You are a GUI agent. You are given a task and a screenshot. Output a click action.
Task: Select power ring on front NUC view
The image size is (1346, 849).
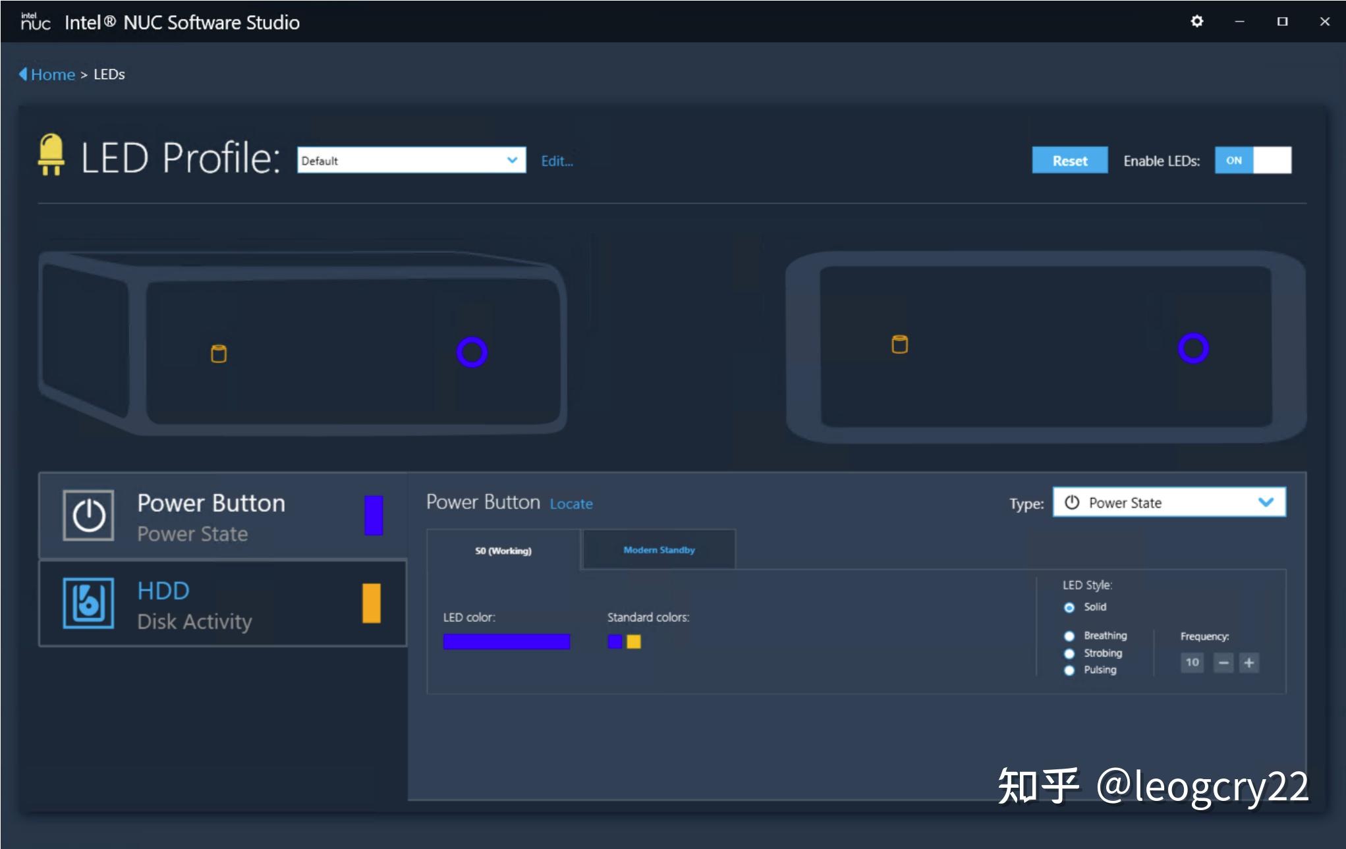1193,348
